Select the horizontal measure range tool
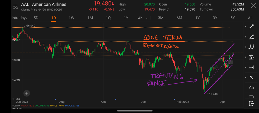Image resolution: width=259 pixels, height=113 pixels. coord(251,67)
